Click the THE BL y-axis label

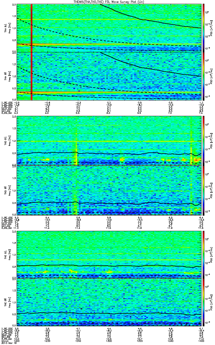click(x=5, y=254)
